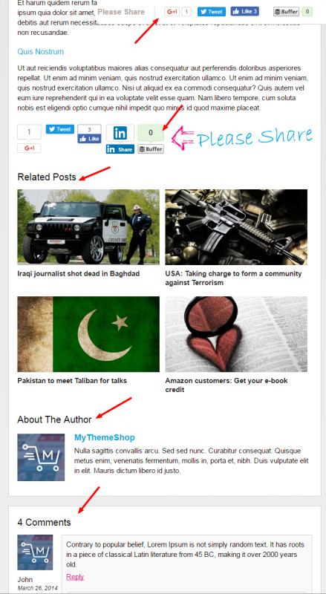Open the Quis Nostrum link
This screenshot has height=594, width=326.
click(x=41, y=51)
